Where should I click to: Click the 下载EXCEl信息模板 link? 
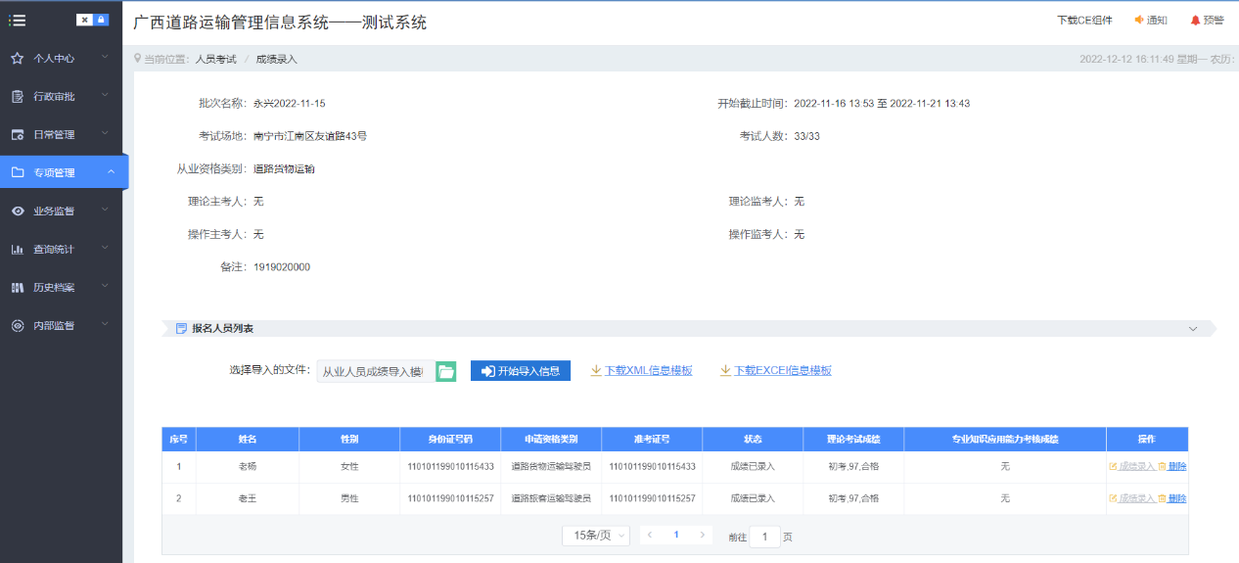coord(782,371)
